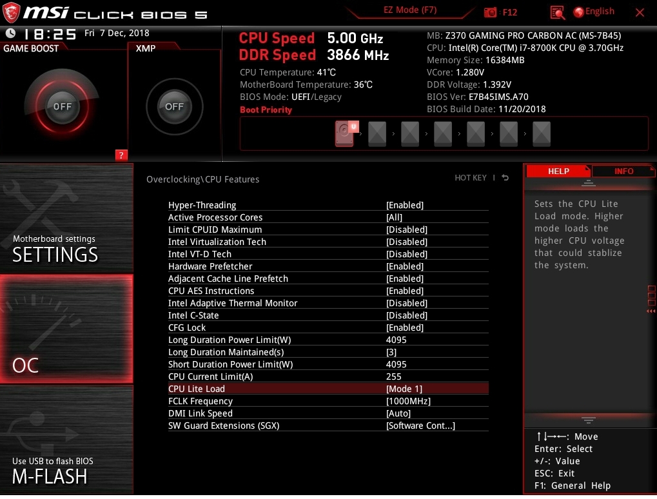This screenshot has height=499, width=657.
Task: Select the second boot priority slot
Action: [x=377, y=133]
